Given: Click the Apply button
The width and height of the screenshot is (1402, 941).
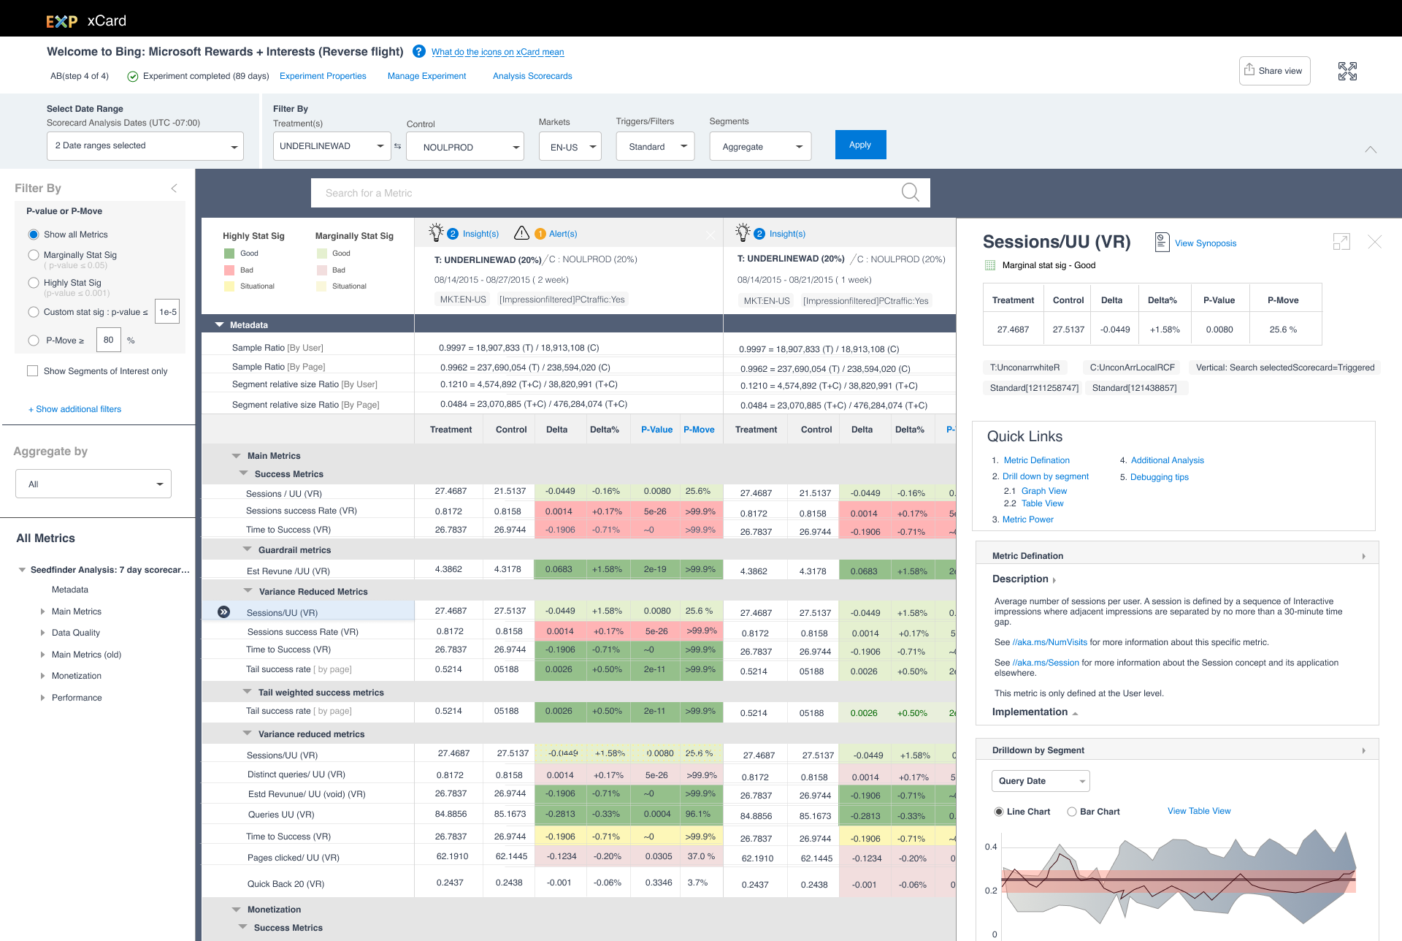Looking at the screenshot, I should 860,145.
